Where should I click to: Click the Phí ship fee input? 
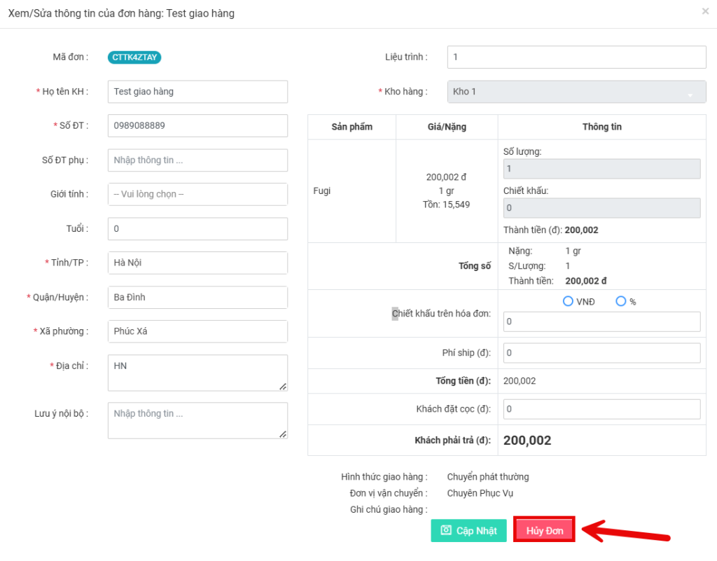coord(601,353)
